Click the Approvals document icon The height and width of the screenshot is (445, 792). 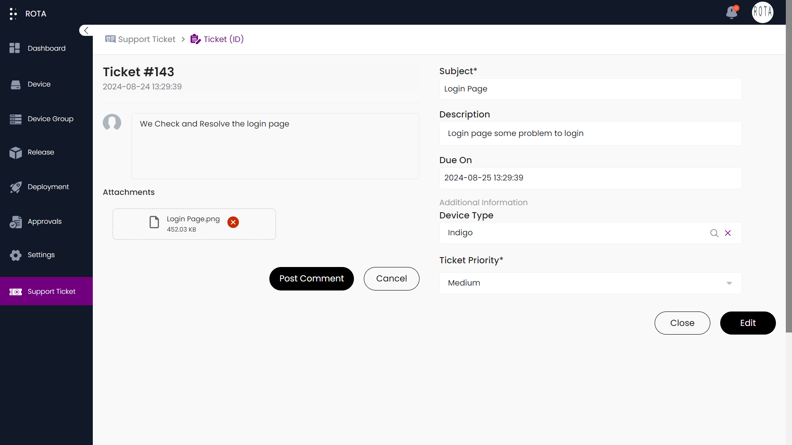[15, 222]
